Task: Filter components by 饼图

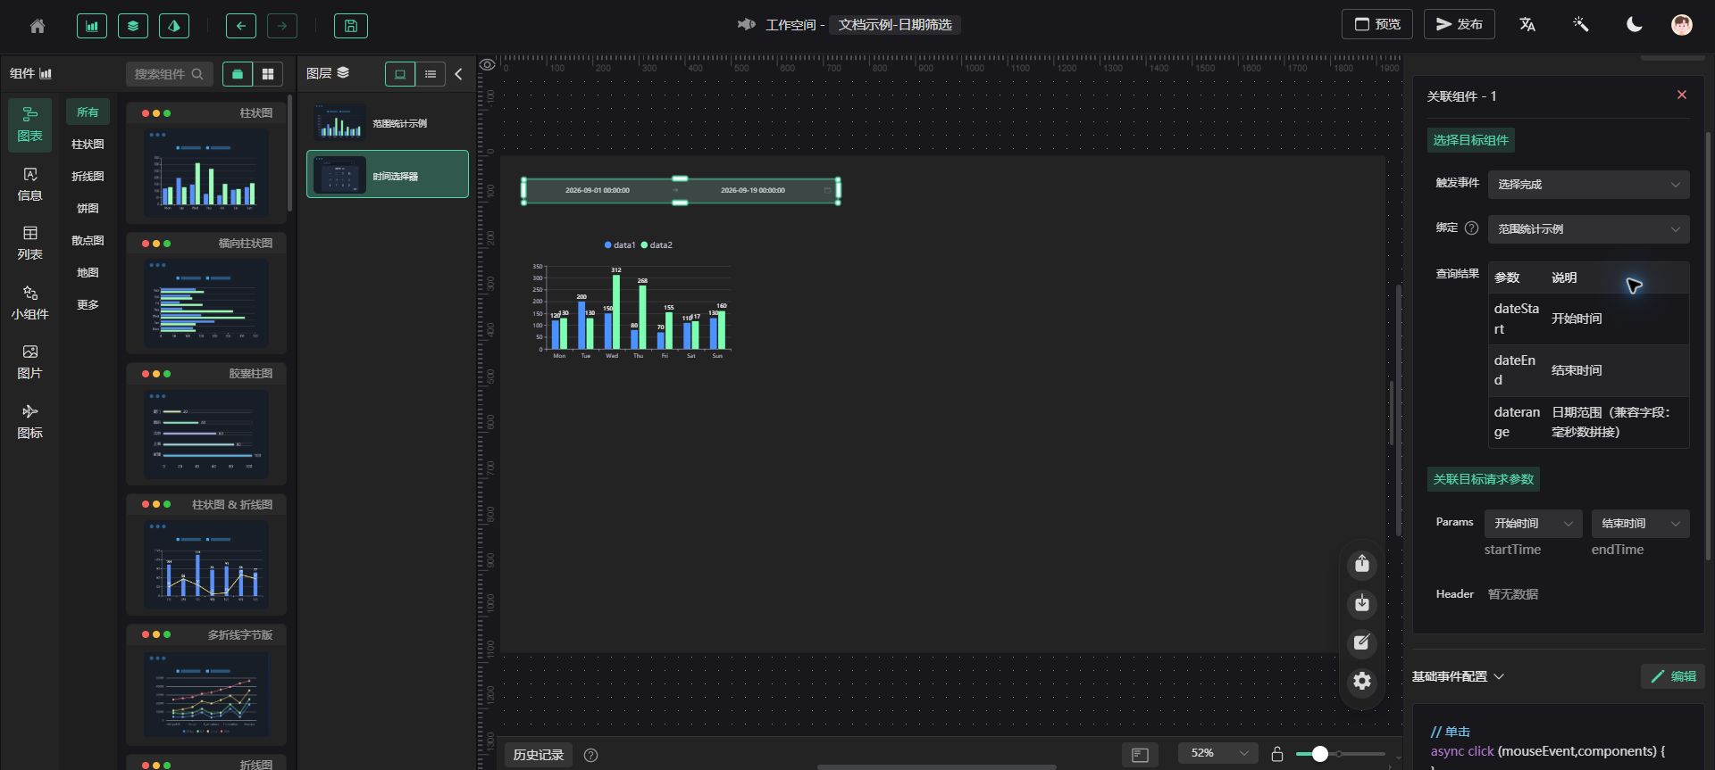Action: pyautogui.click(x=88, y=208)
